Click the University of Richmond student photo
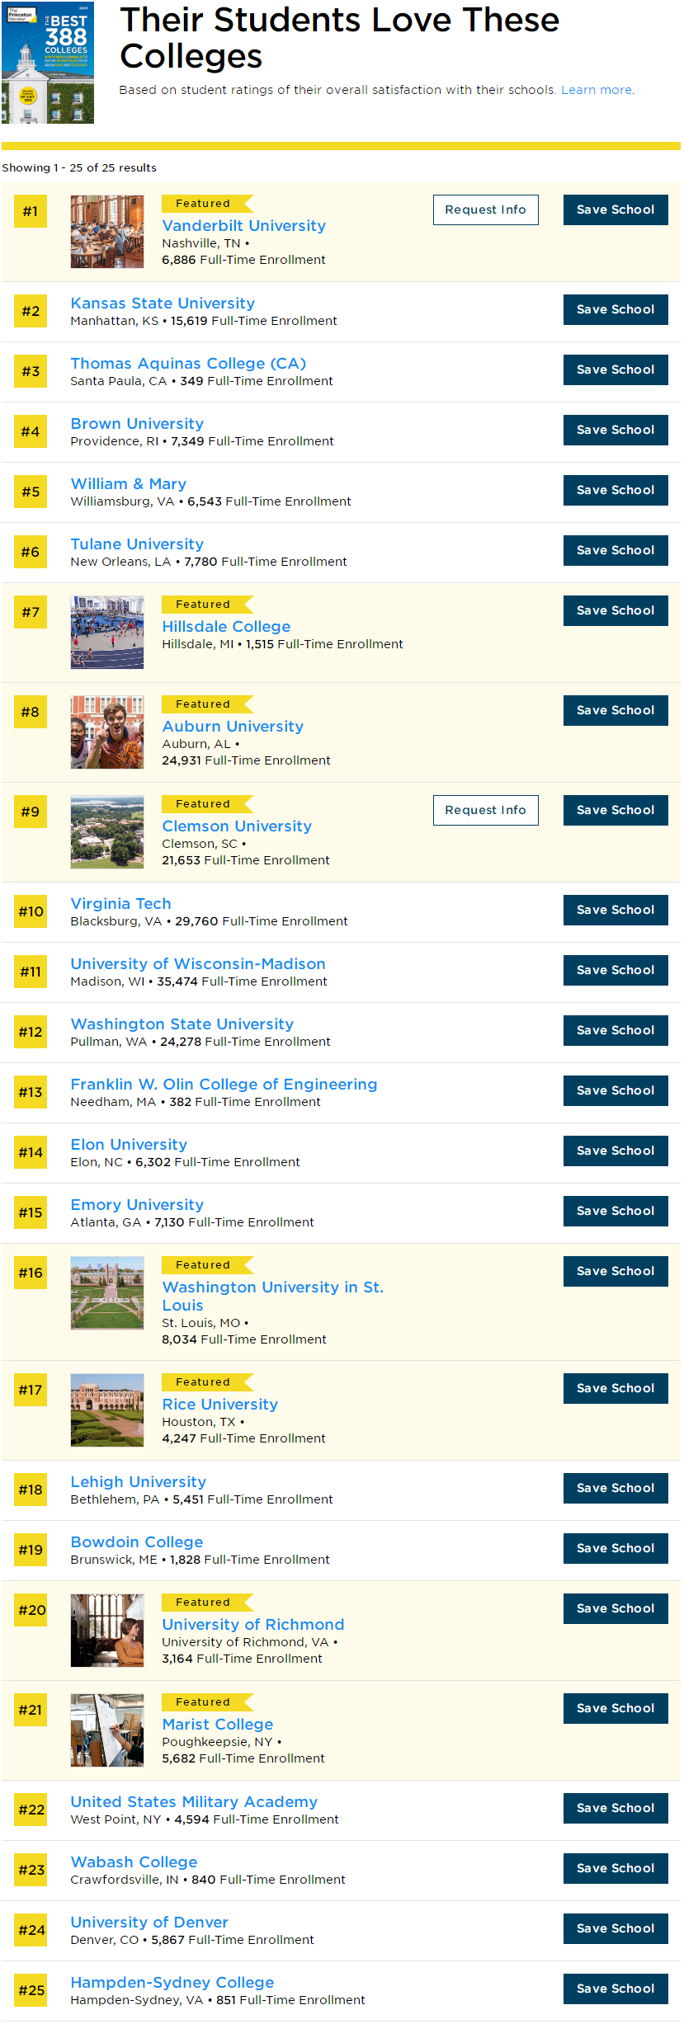Screen dimensions: 684x2024 tap(107, 1631)
